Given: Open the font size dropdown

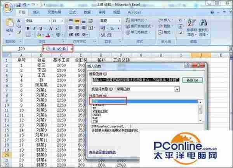Looking at the screenshot, I should point(63,21).
